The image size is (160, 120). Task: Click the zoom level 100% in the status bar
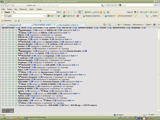(x=153, y=115)
